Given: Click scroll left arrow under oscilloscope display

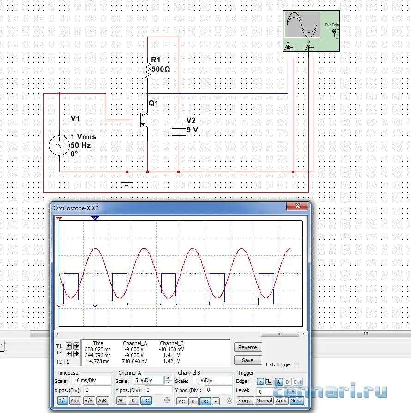Looking at the screenshot, I should click(57, 334).
